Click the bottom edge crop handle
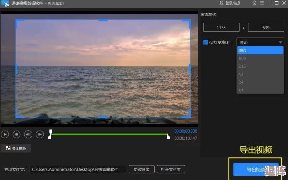288x180 pixels. 103,117
